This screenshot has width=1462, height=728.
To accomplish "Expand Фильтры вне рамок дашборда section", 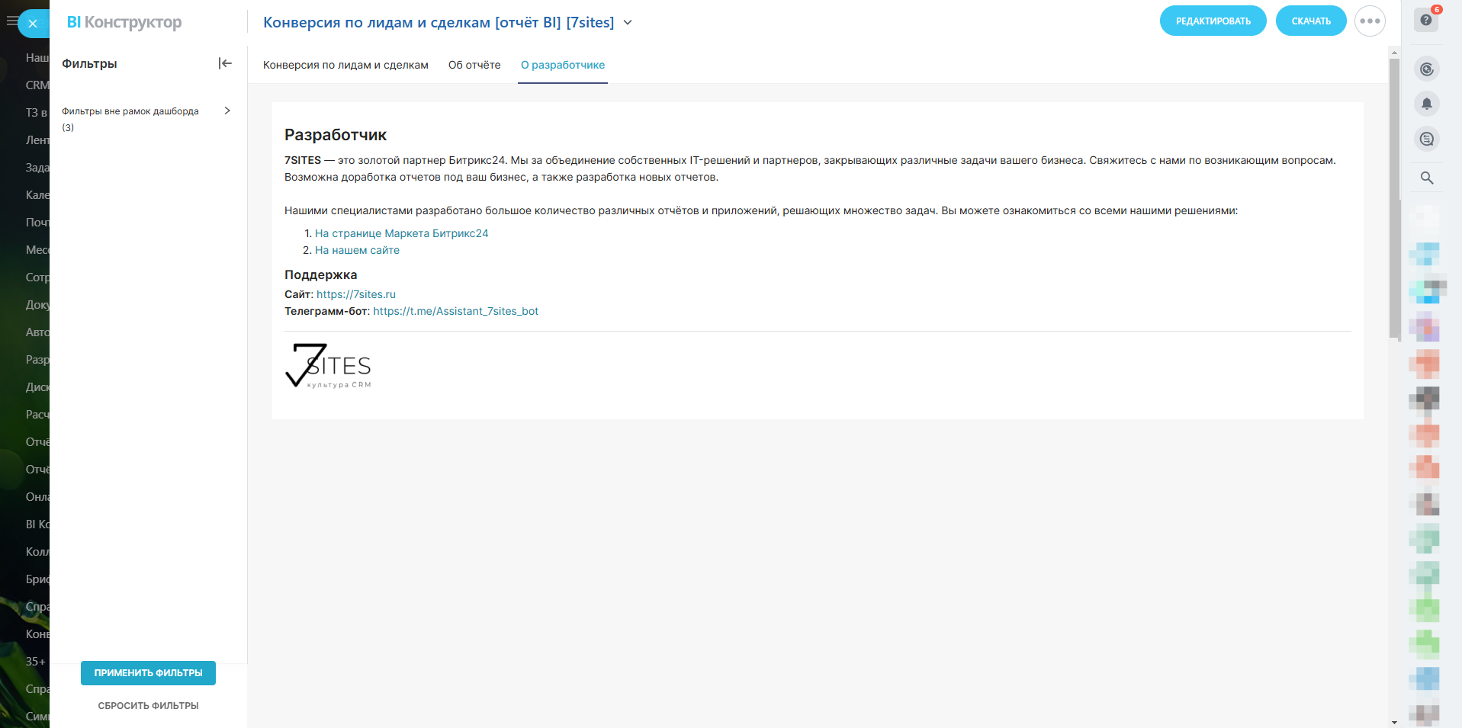I will [x=227, y=111].
